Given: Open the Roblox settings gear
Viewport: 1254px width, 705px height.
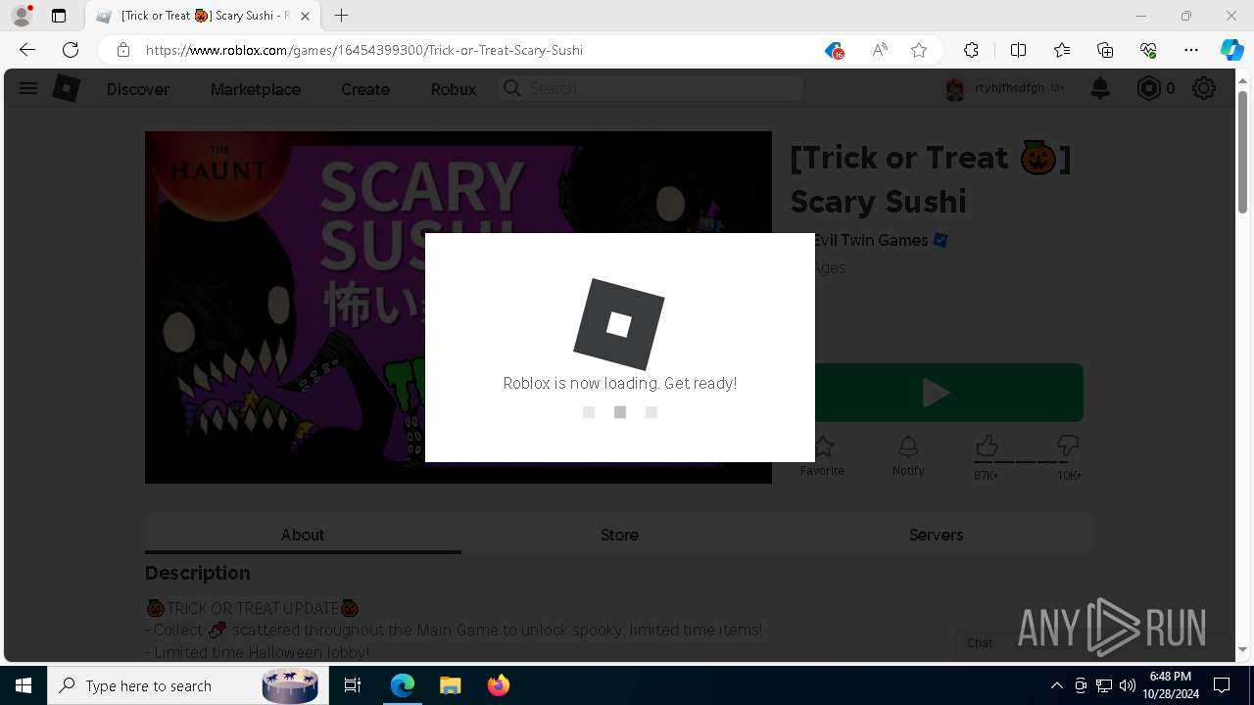Looking at the screenshot, I should [1204, 89].
